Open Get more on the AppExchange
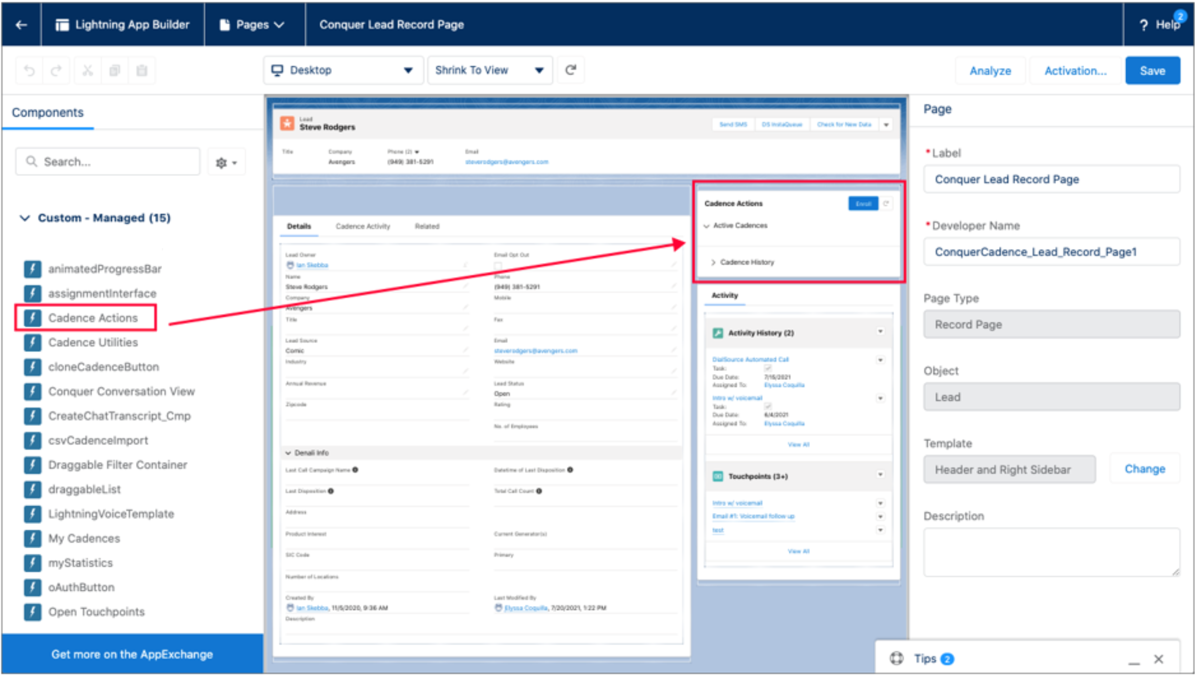This screenshot has height=675, width=1195. click(133, 654)
